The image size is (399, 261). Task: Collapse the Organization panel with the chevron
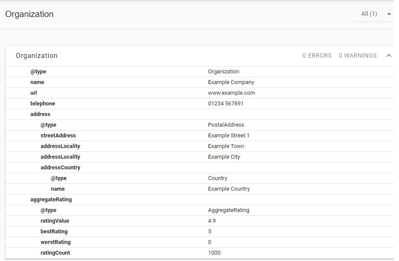(x=388, y=55)
